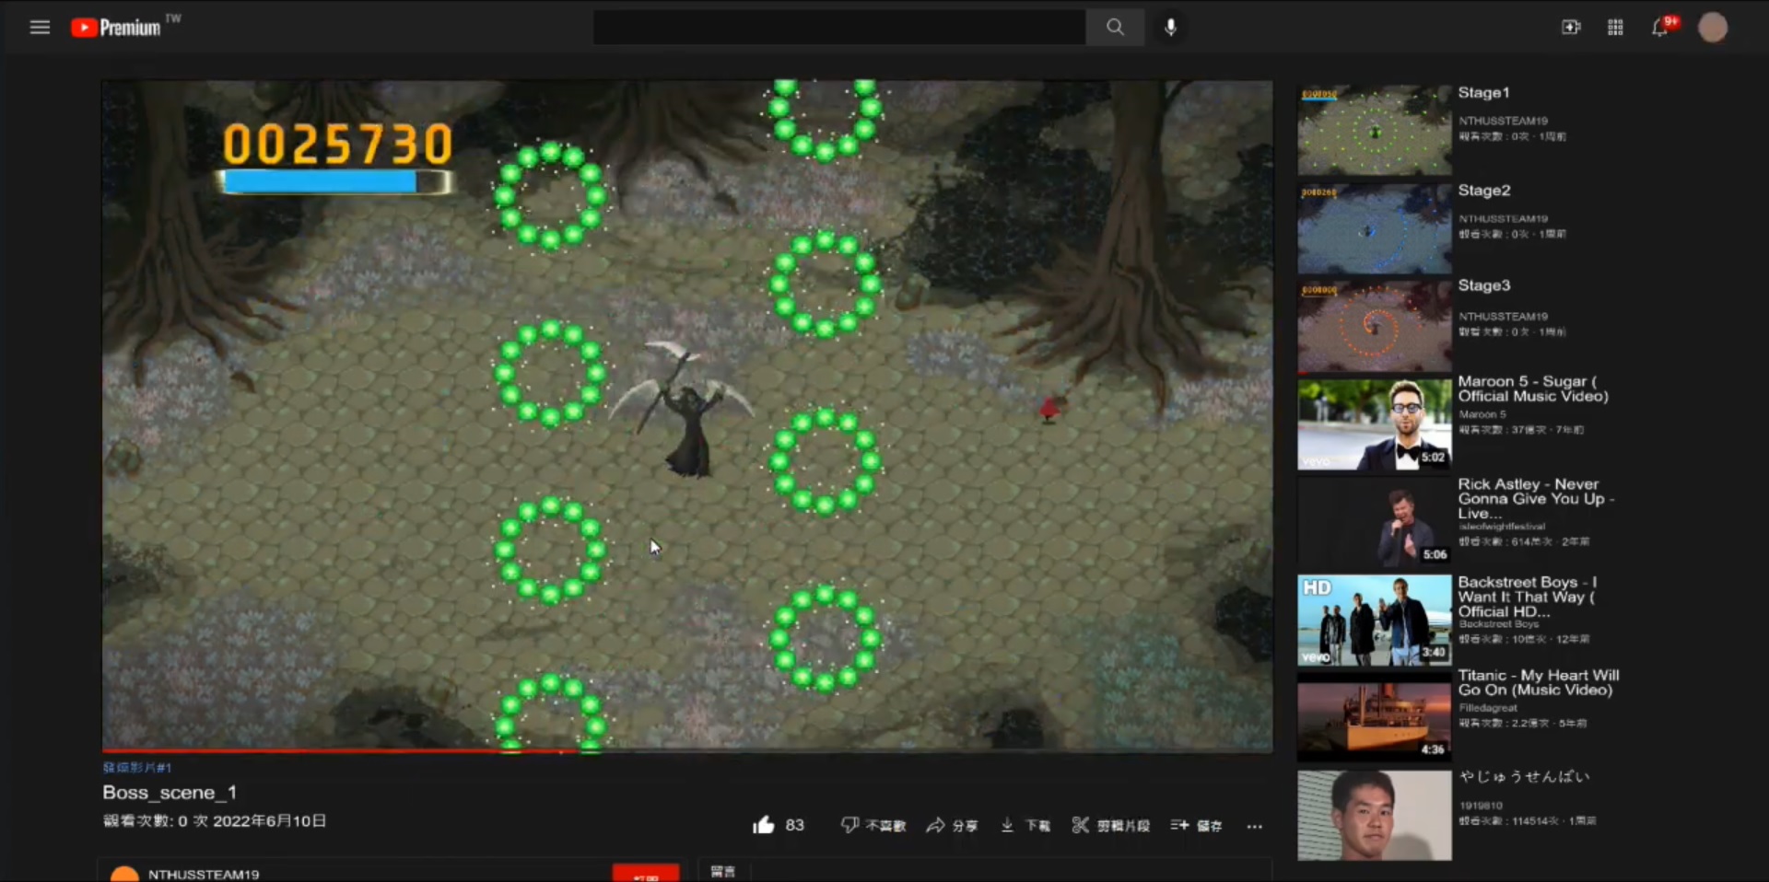Download the video
The image size is (1769, 882).
pos(1025,825)
